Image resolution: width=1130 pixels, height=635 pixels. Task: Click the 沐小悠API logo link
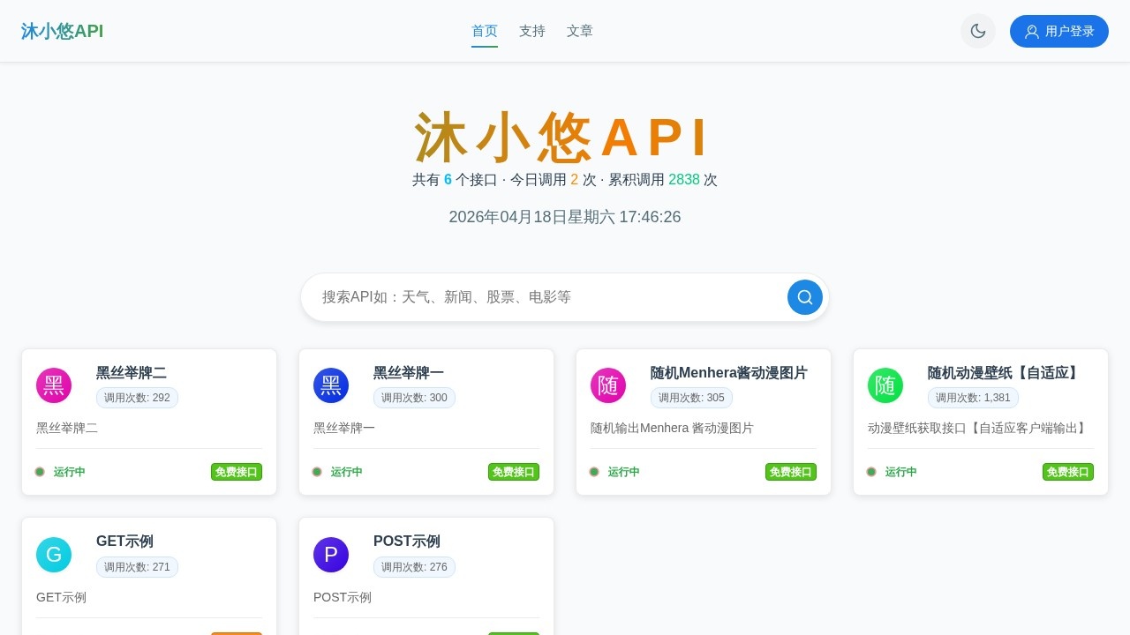coord(61,31)
